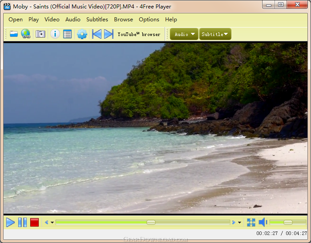Jump to the previous track
The width and height of the screenshot is (311, 243).
click(97, 34)
